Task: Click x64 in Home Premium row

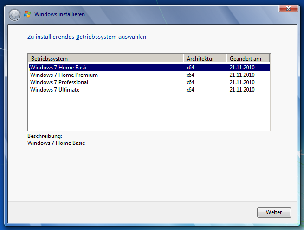Action: [x=190, y=75]
